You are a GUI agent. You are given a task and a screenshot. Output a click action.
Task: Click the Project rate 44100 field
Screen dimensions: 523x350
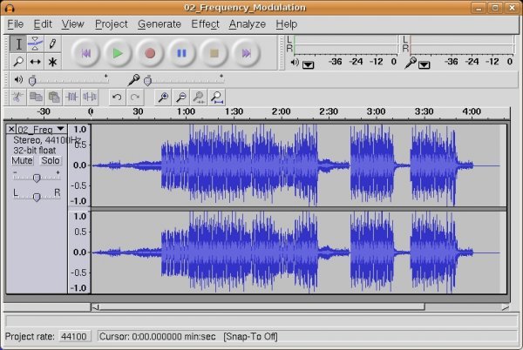pos(73,336)
